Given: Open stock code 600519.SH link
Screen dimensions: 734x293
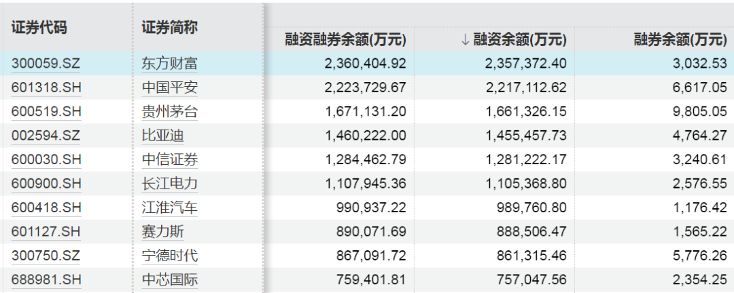Looking at the screenshot, I should tap(46, 112).
